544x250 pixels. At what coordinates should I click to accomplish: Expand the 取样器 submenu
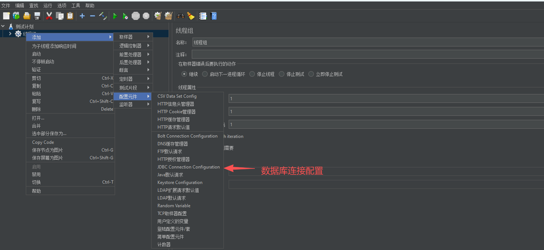[x=133, y=37]
